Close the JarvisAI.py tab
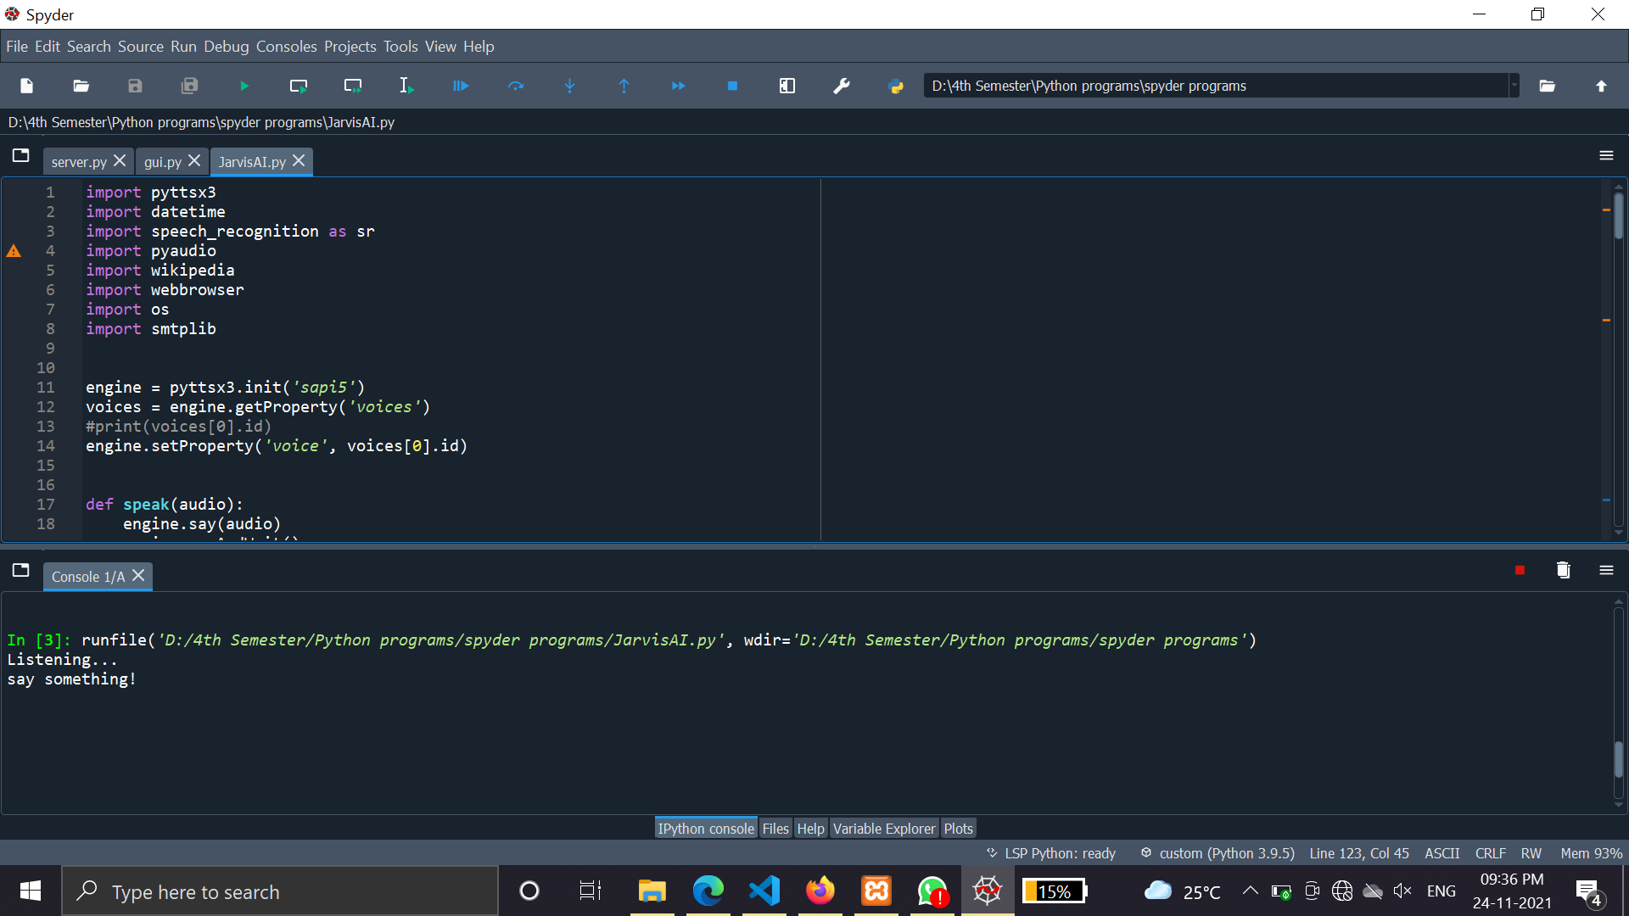The height and width of the screenshot is (916, 1629). click(x=299, y=160)
